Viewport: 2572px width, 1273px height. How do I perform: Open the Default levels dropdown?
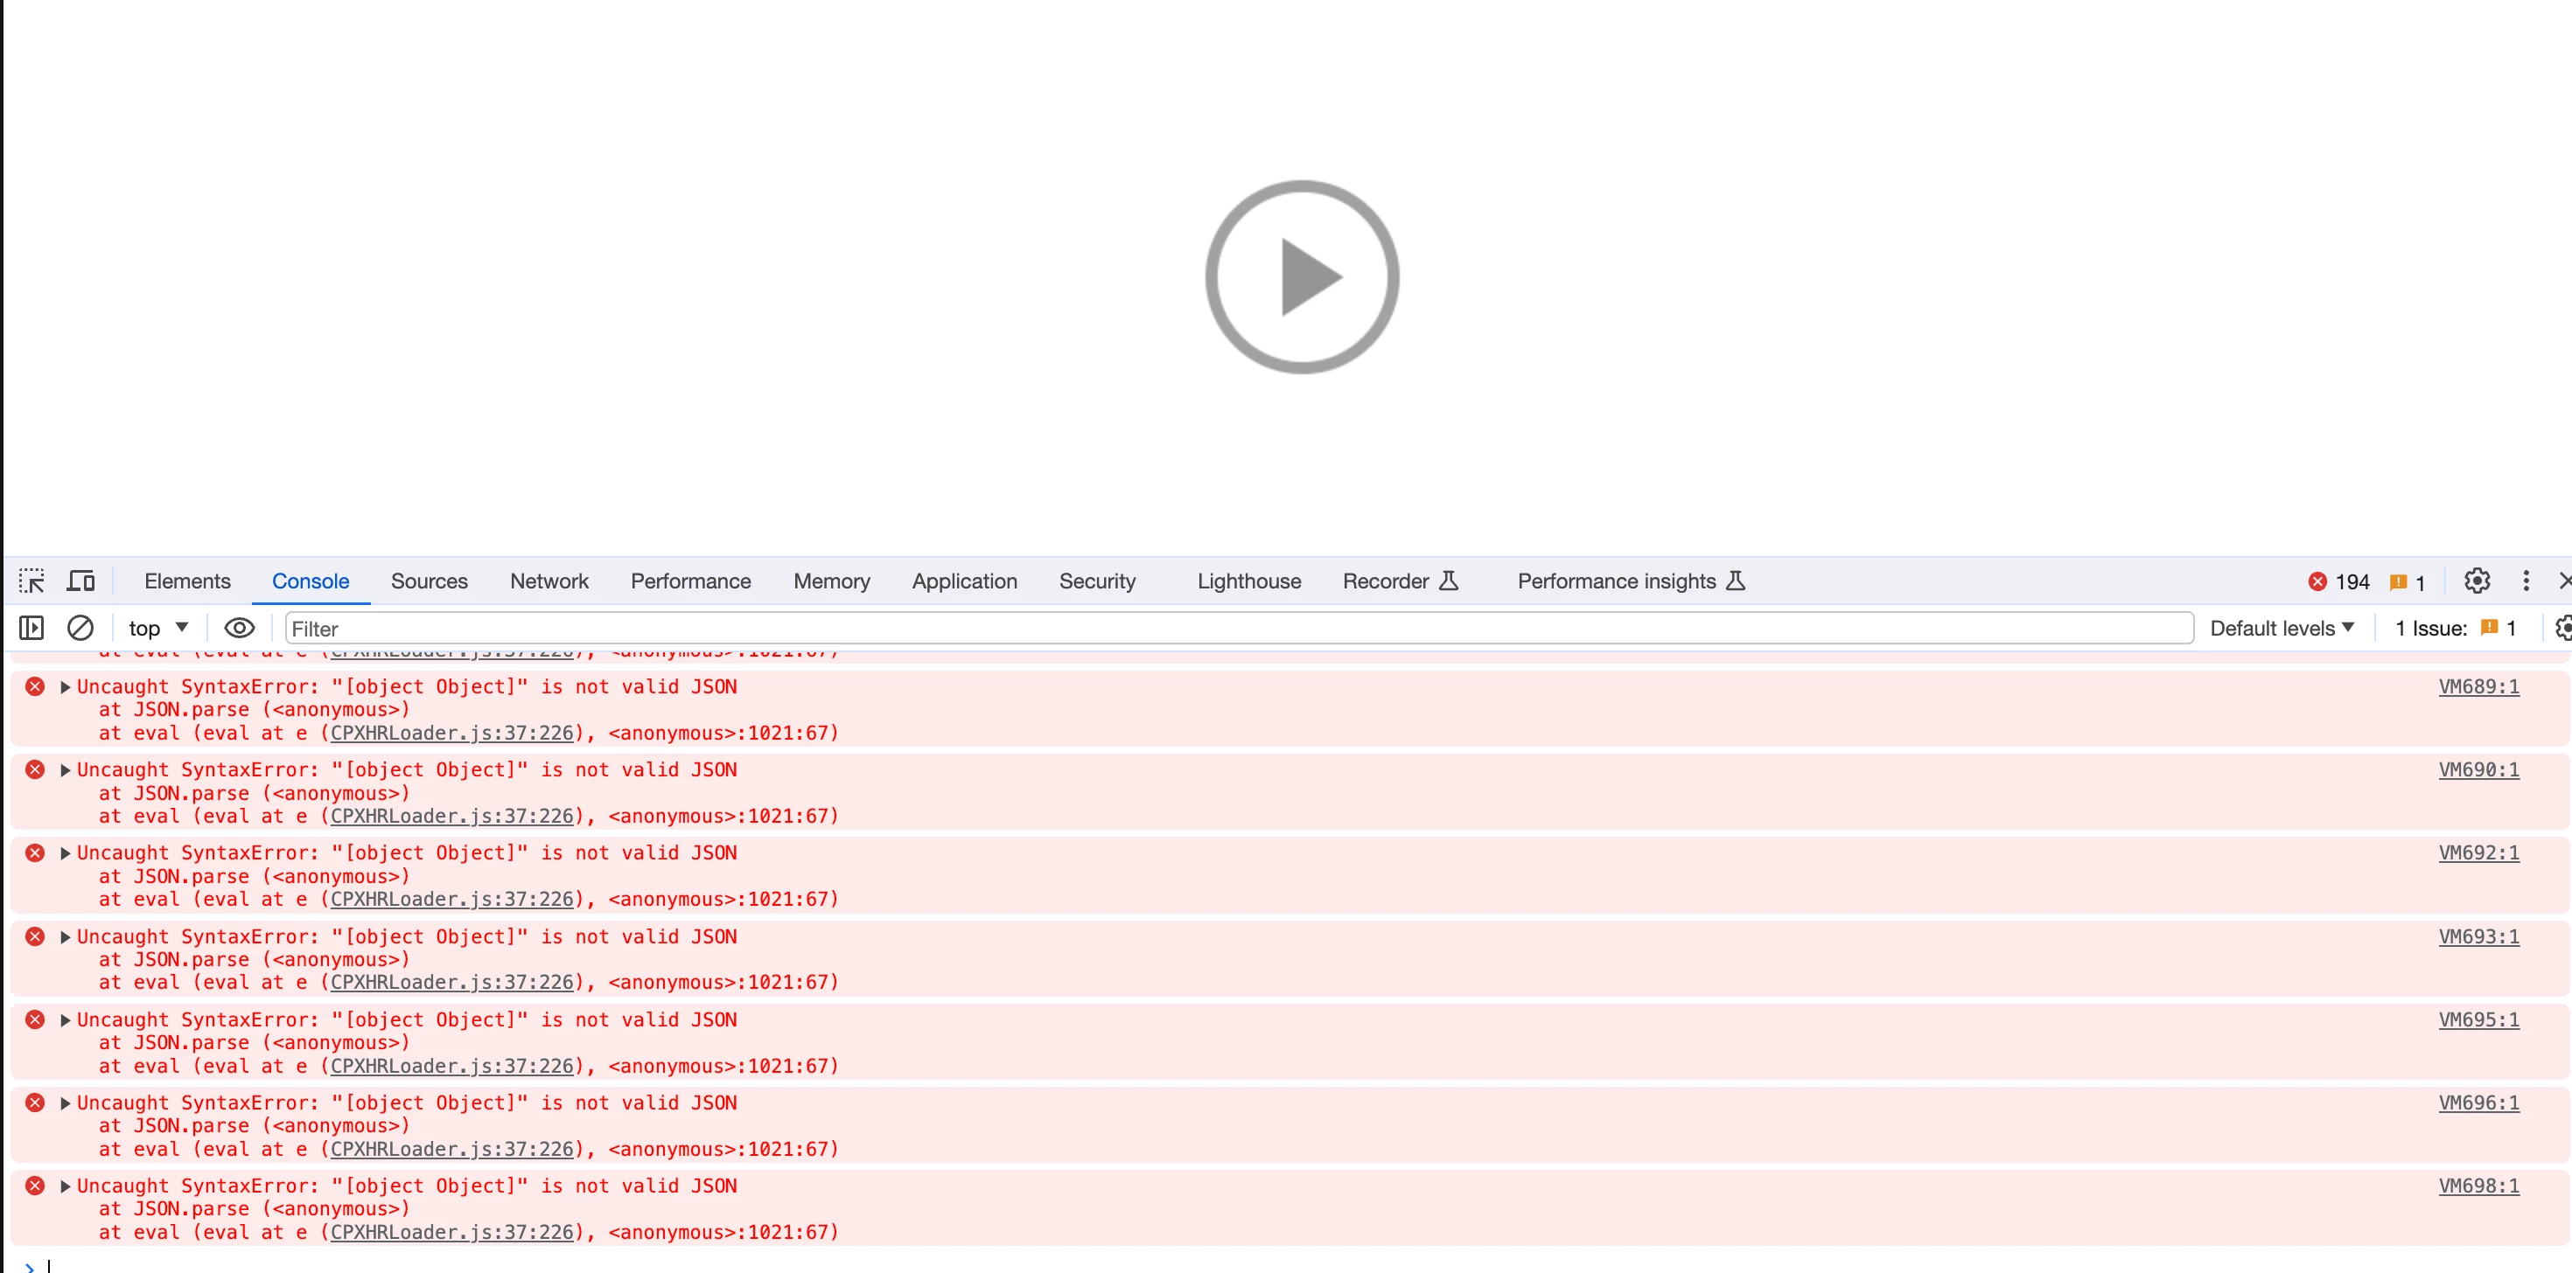point(2282,628)
